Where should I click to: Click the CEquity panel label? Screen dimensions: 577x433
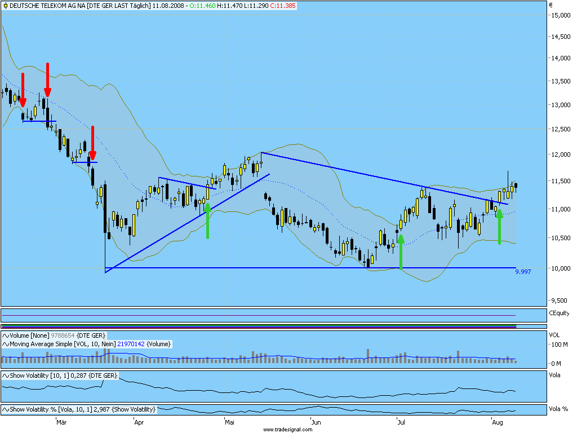559,313
